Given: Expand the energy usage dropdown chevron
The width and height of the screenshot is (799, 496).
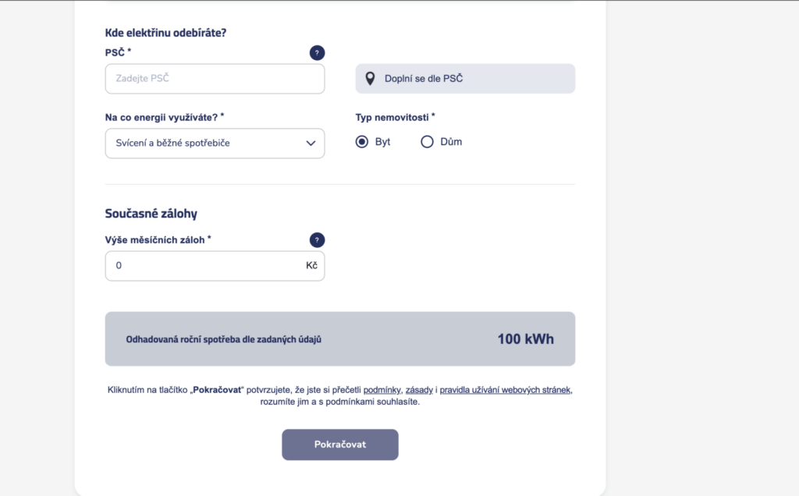Looking at the screenshot, I should pos(311,143).
